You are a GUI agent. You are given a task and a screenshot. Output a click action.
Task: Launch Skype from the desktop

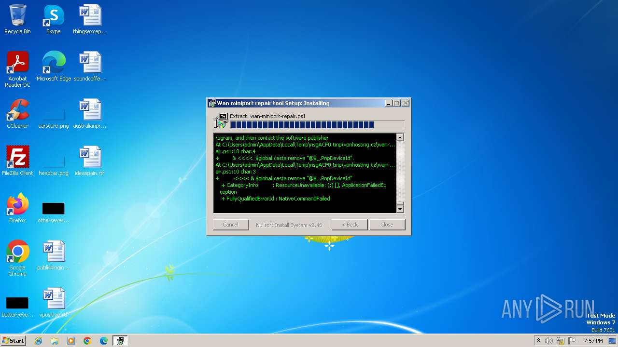(53, 19)
